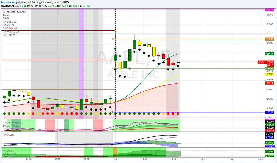Click the 3.2954 SEMA value tag
Image resolution: width=277 pixels, height=163 pixels.
[x=270, y=151]
